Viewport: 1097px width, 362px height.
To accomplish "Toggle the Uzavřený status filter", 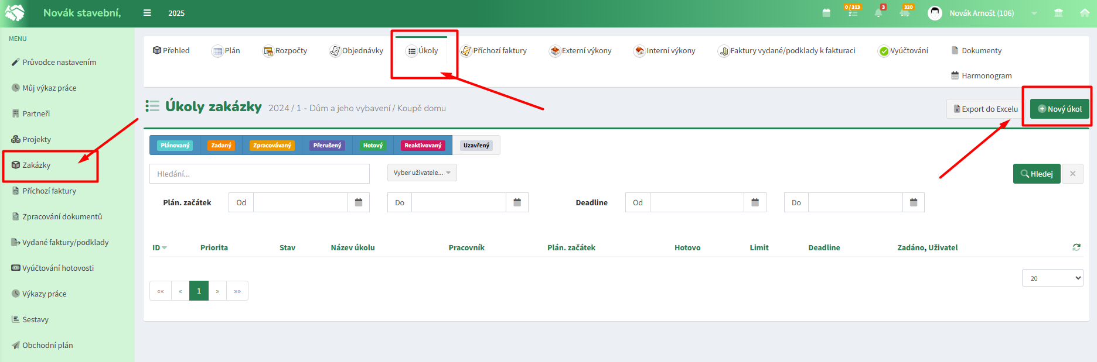I will (x=476, y=146).
